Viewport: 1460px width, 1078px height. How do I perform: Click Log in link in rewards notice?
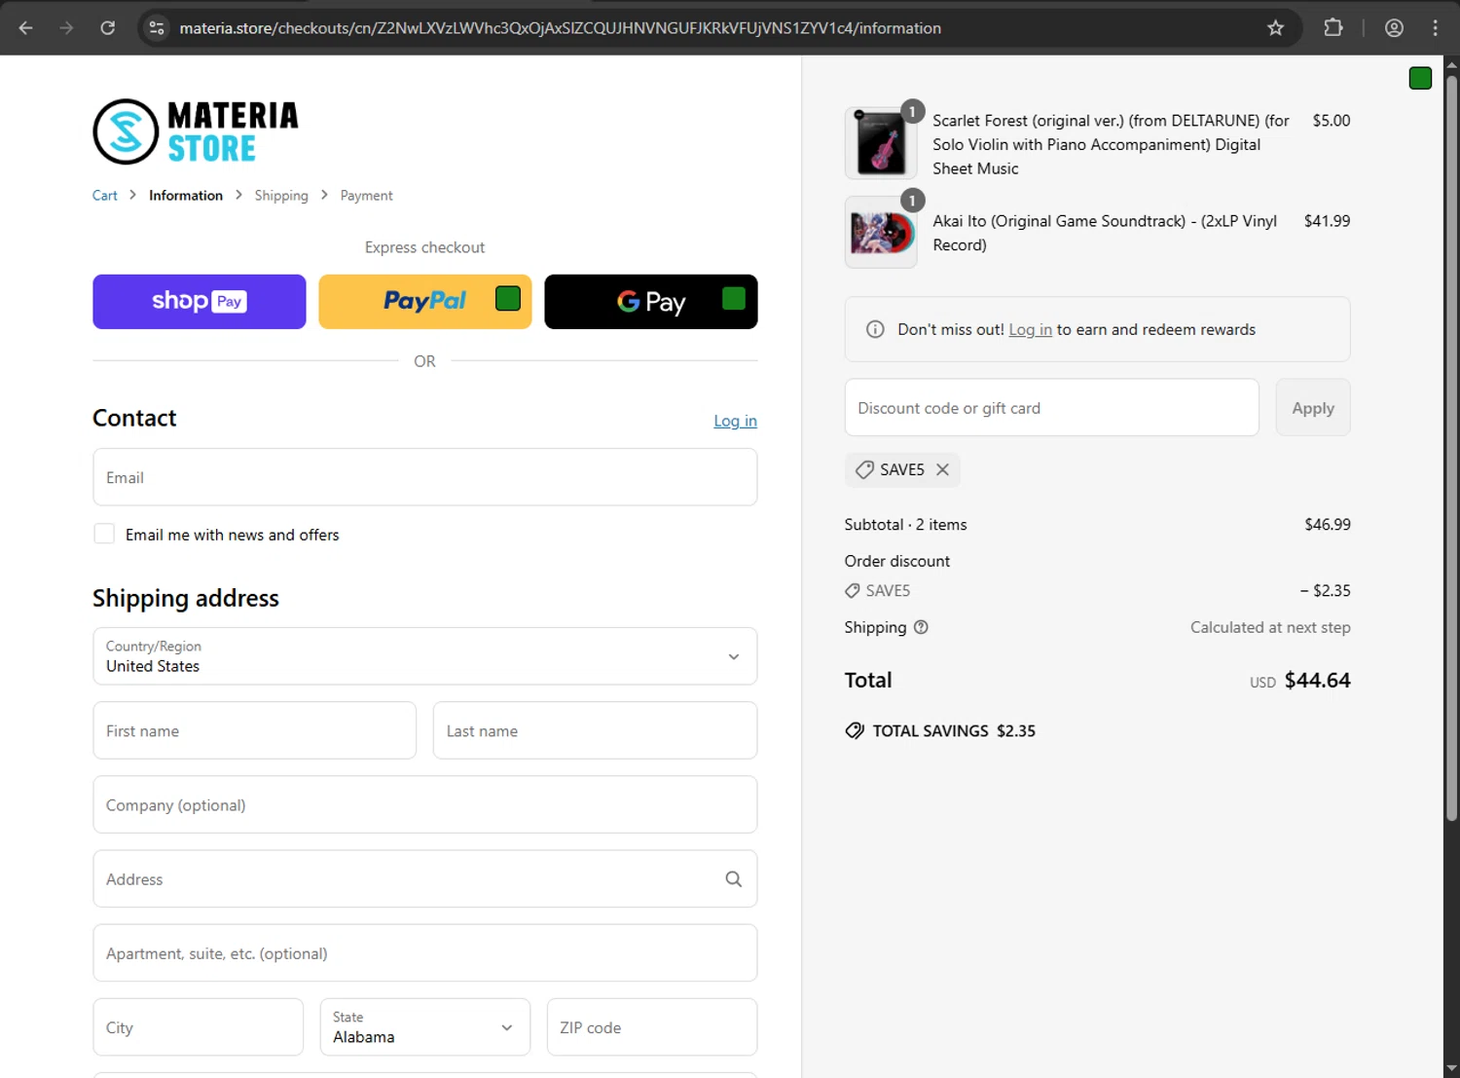coord(1030,329)
